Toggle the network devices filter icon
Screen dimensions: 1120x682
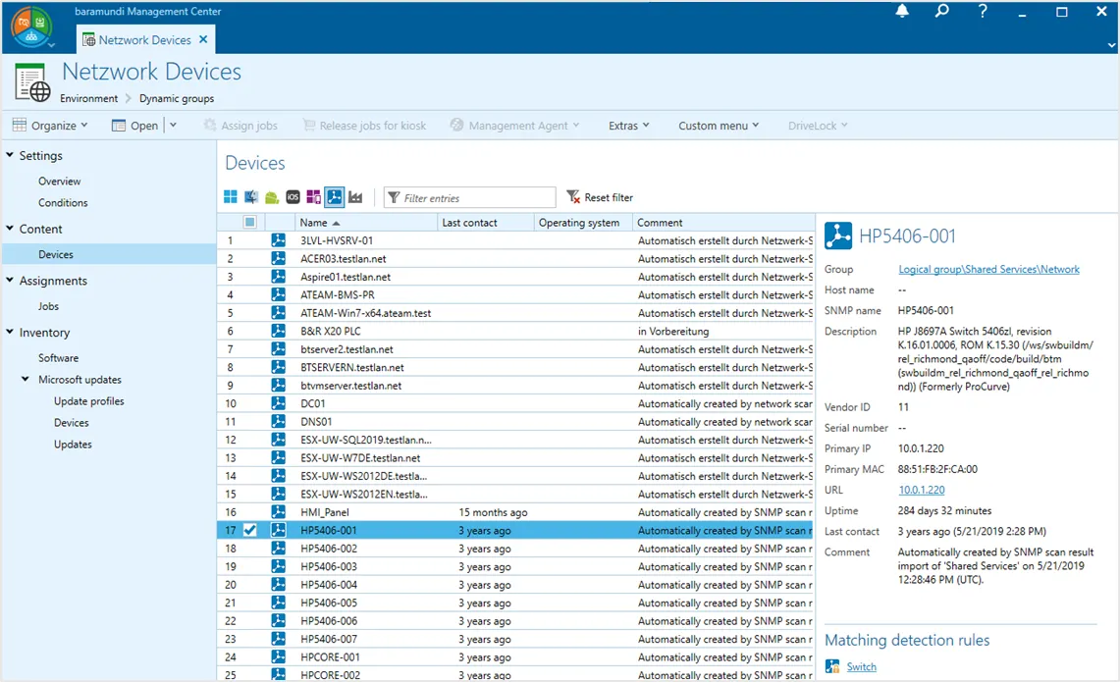tap(334, 197)
